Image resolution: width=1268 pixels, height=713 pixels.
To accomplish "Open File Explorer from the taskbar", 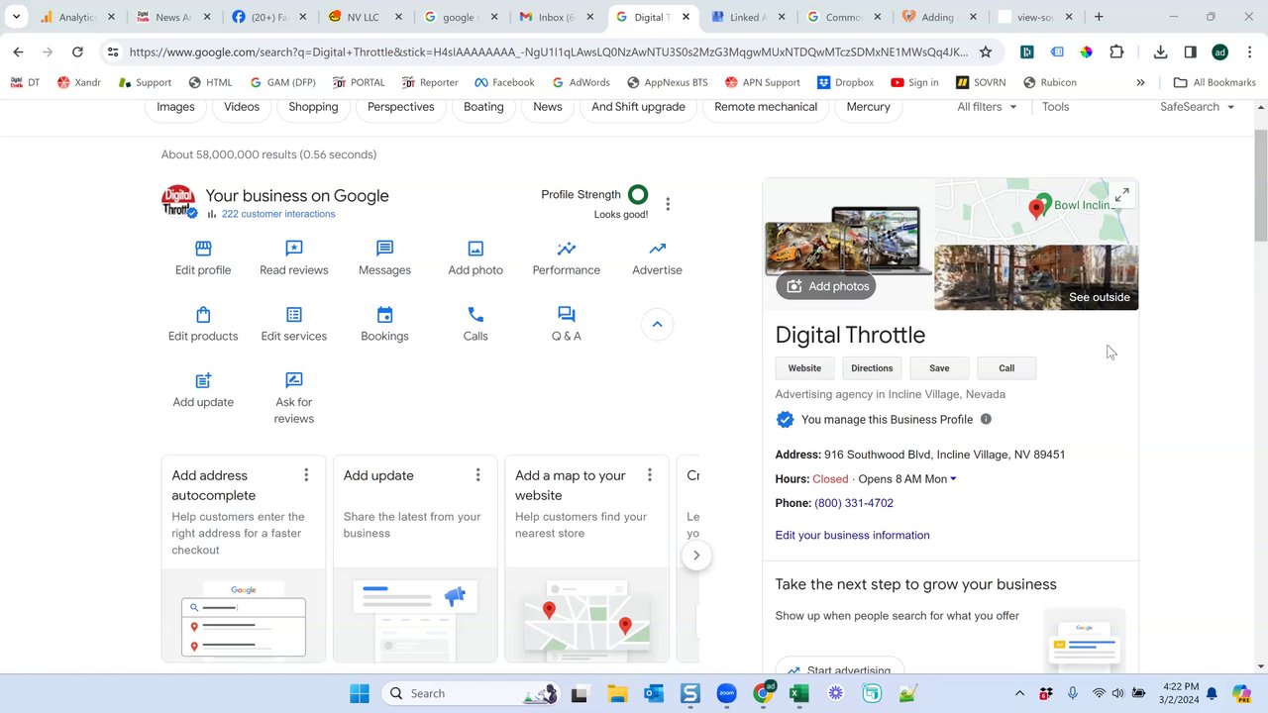I will click(617, 693).
